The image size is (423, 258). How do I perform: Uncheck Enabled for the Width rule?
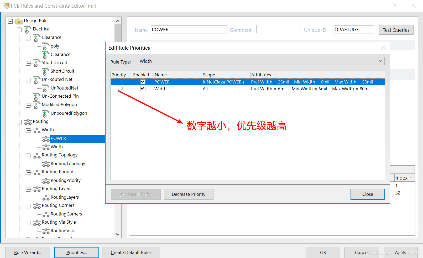tap(143, 89)
